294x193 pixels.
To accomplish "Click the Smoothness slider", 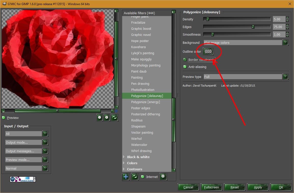I will 237,34.
